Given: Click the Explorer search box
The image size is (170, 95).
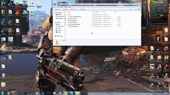Looking at the screenshot, I should coord(136,4).
